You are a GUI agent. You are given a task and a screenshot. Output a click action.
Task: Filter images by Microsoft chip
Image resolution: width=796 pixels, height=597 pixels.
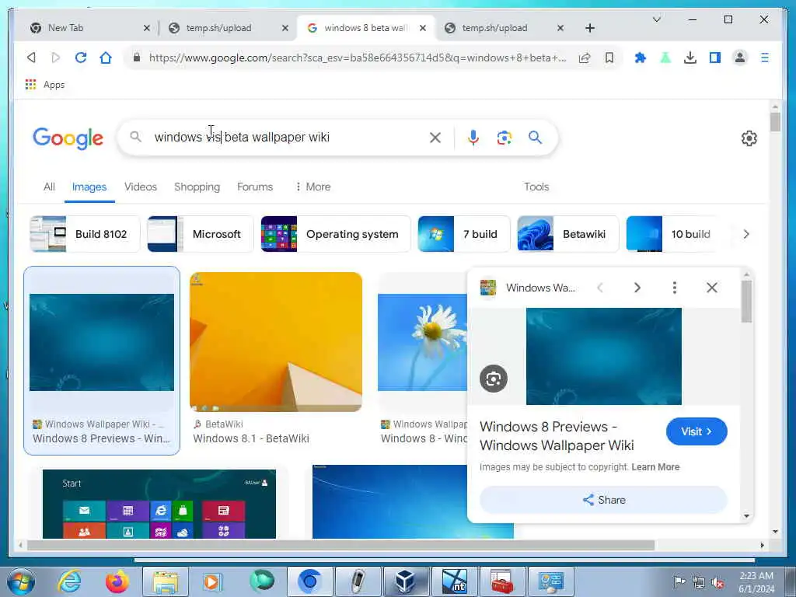(200, 234)
